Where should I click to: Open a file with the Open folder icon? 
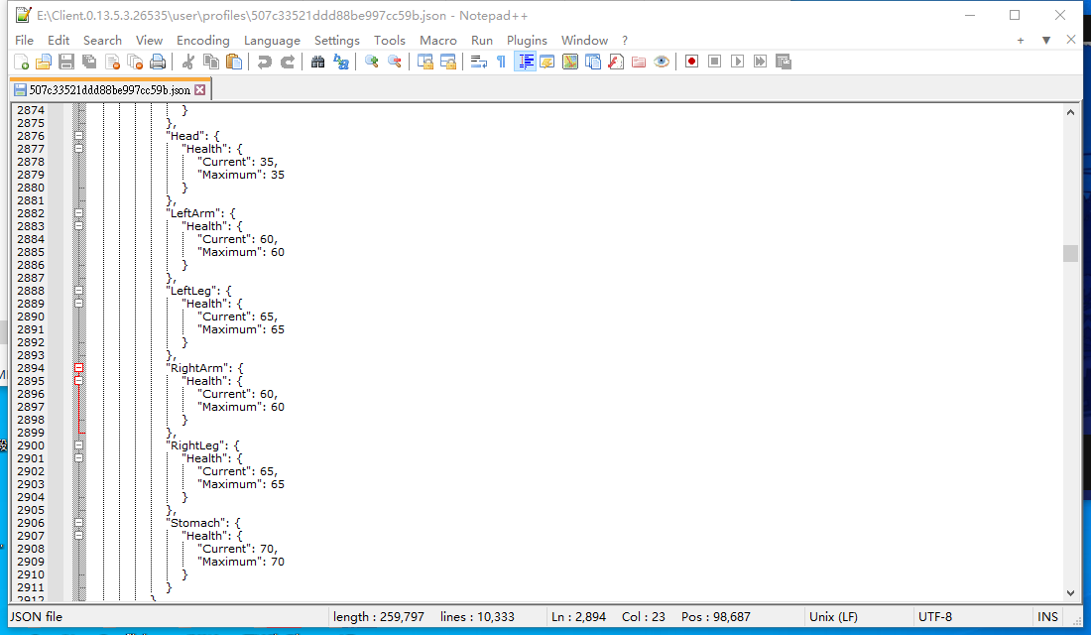[43, 62]
